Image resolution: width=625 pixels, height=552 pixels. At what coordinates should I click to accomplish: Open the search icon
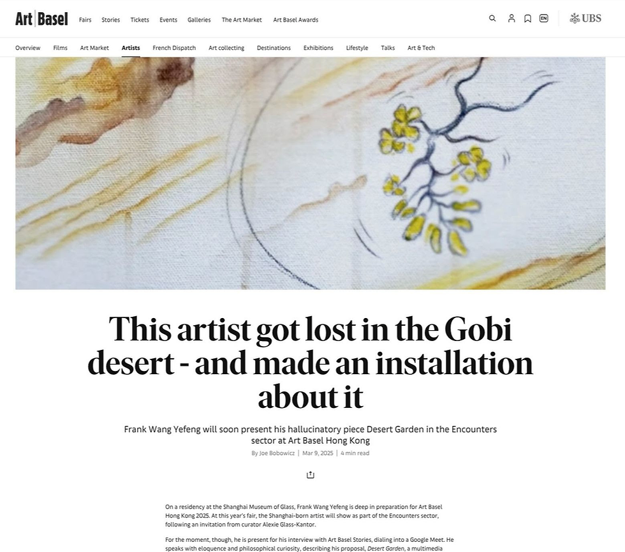point(492,18)
